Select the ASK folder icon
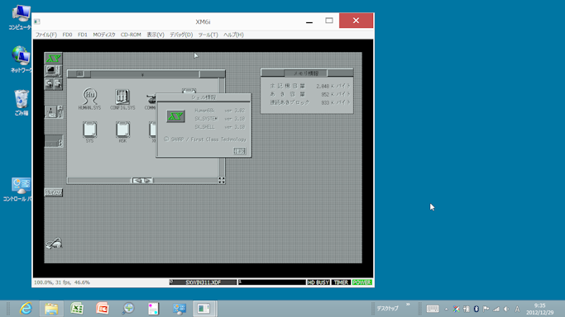Viewport: 565px width, 317px height. click(122, 132)
